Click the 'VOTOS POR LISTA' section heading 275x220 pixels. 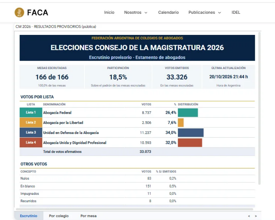click(x=37, y=97)
